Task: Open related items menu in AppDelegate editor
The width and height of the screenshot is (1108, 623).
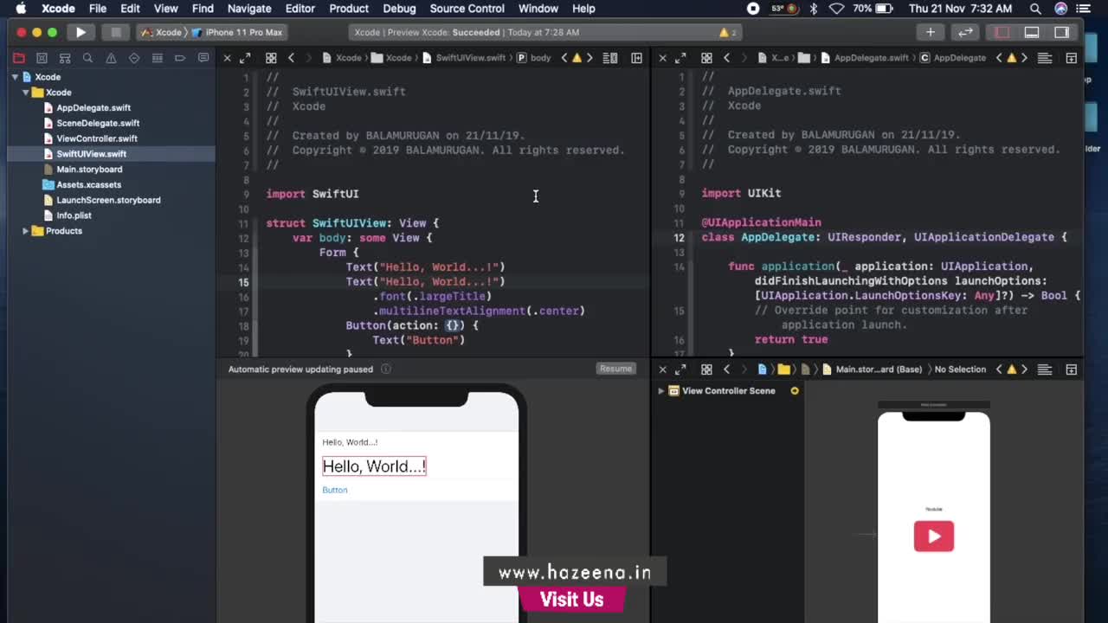Action: [706, 58]
